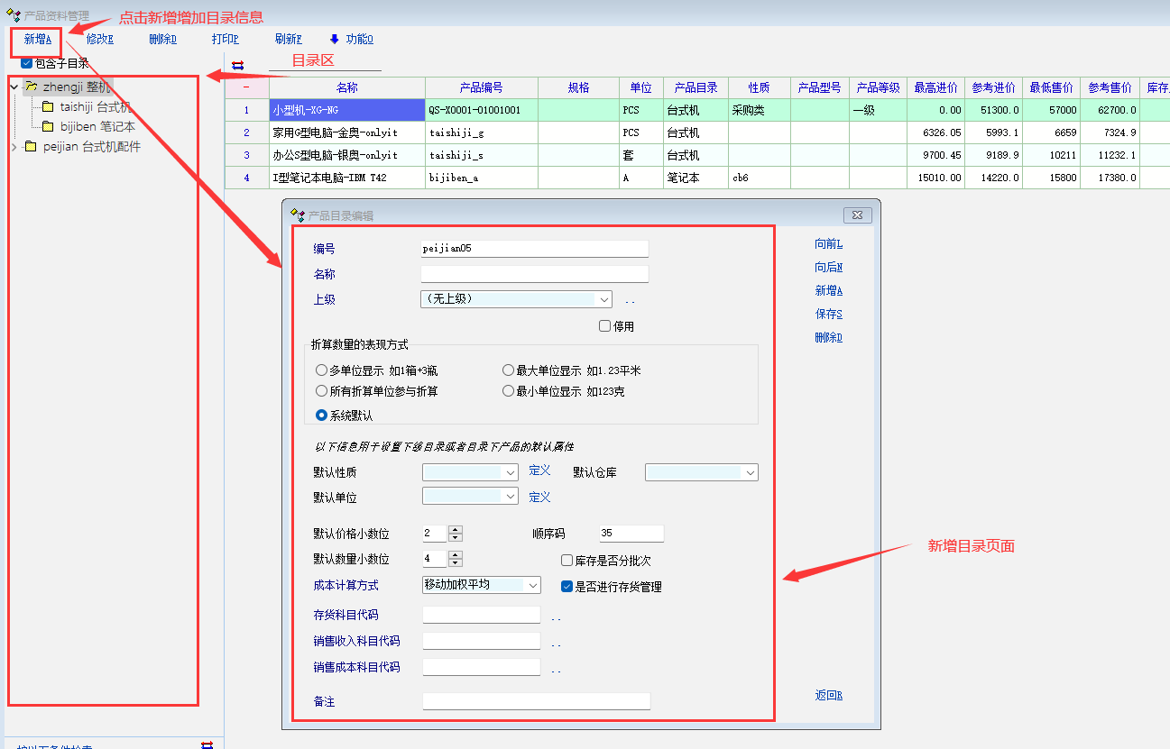The image size is (1170, 749).
Task: Click 打印 in the top toolbar
Action: click(x=225, y=39)
